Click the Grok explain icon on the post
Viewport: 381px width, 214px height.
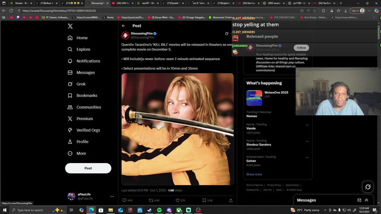point(227,34)
